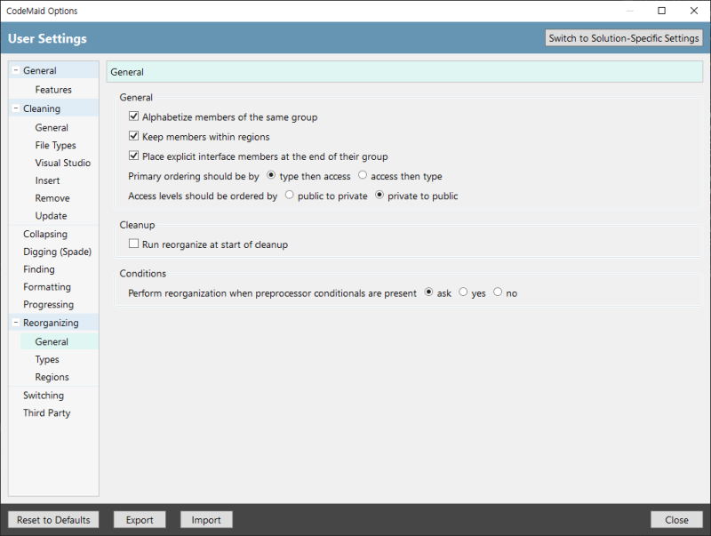
Task: Open the Remove settings page
Action: pos(52,198)
